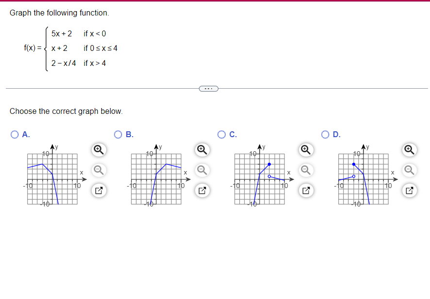This screenshot has height=299, width=430.
Task: Click the zoom-out magnifier for graph C
Action: click(305, 171)
